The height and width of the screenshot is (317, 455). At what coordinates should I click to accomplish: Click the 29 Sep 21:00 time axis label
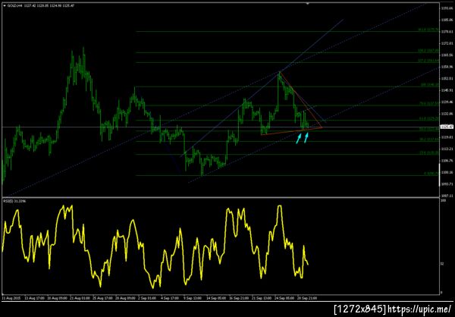coord(306,298)
